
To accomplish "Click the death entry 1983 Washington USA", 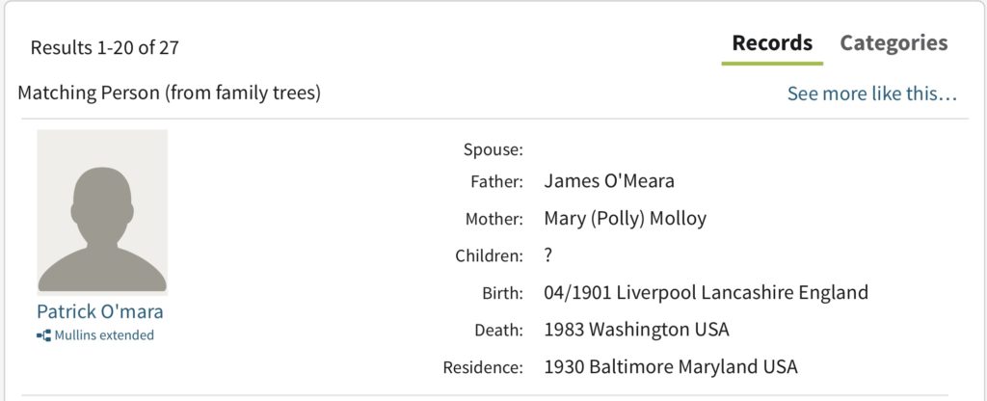I will [x=636, y=330].
